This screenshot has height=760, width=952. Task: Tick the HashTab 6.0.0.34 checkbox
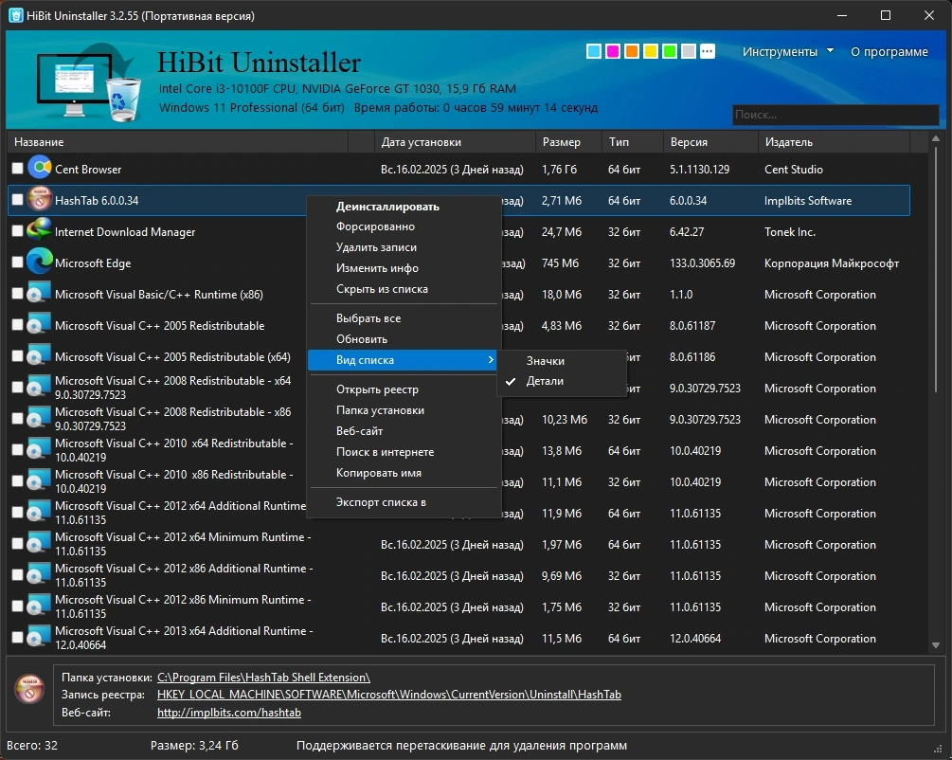(17, 199)
